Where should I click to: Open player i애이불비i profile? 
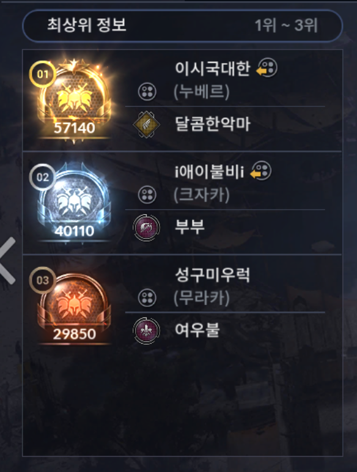click(209, 171)
